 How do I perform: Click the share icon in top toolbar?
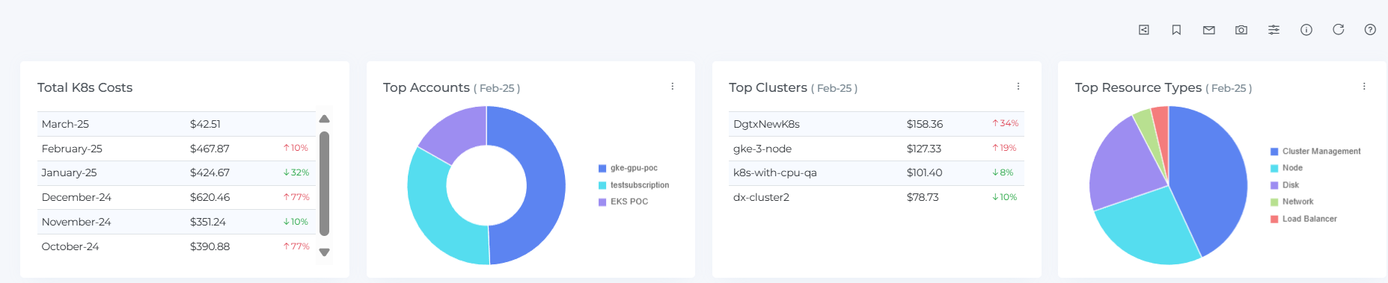click(x=1144, y=30)
